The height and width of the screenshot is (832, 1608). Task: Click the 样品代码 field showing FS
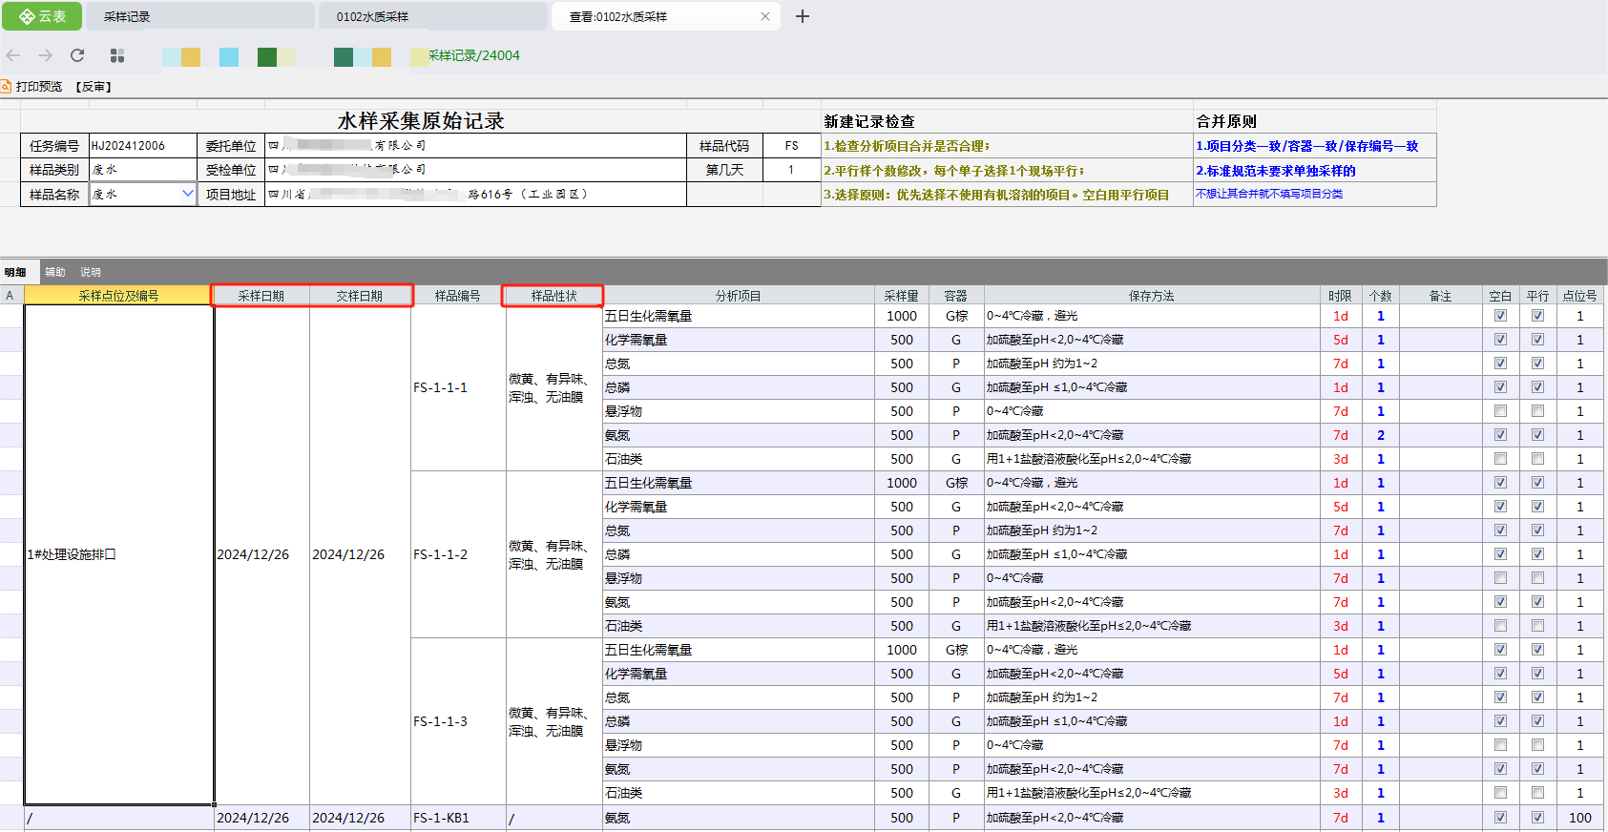(791, 146)
